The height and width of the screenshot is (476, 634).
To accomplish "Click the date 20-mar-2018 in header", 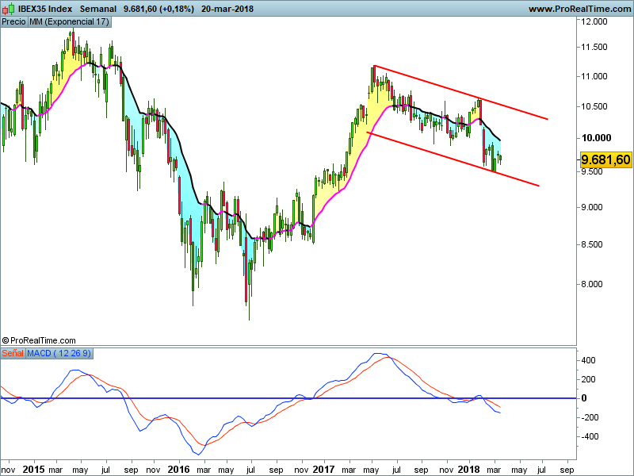I will pyautogui.click(x=229, y=9).
